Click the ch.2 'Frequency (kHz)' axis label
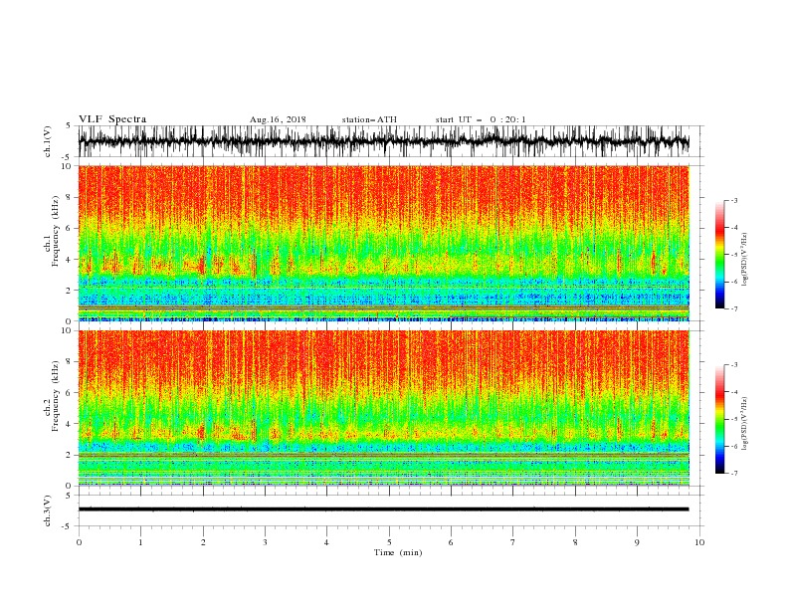Screen dimensions: 788x609 coord(56,396)
